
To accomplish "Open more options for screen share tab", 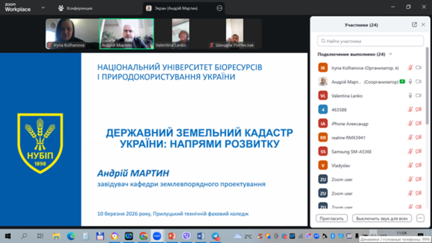I will tap(219, 8).
